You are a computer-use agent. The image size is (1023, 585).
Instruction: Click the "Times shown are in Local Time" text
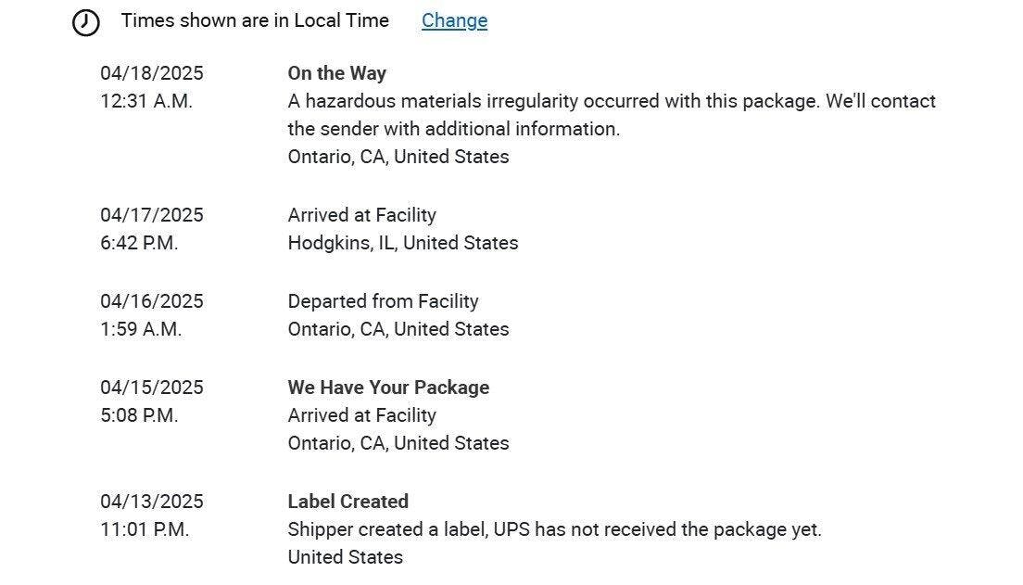tap(255, 20)
